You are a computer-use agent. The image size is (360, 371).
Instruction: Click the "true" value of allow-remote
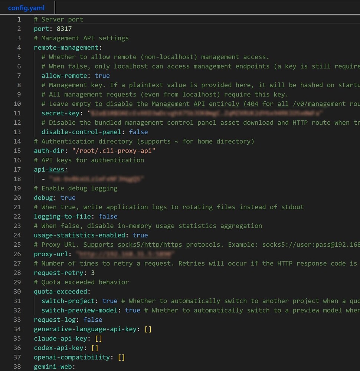102,76
